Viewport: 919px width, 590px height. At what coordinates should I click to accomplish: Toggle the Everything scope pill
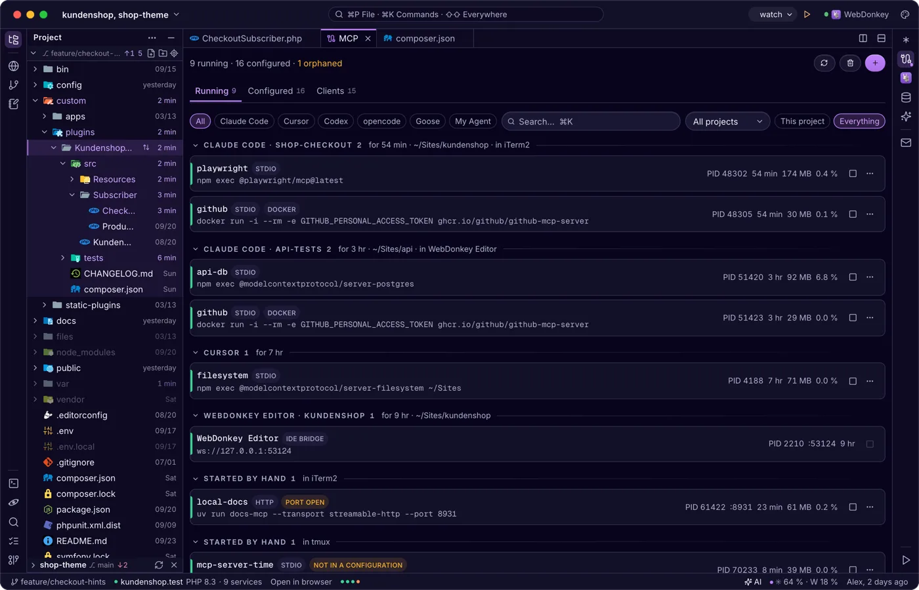(x=859, y=121)
